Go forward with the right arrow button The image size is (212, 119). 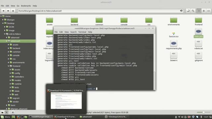pos(8,11)
